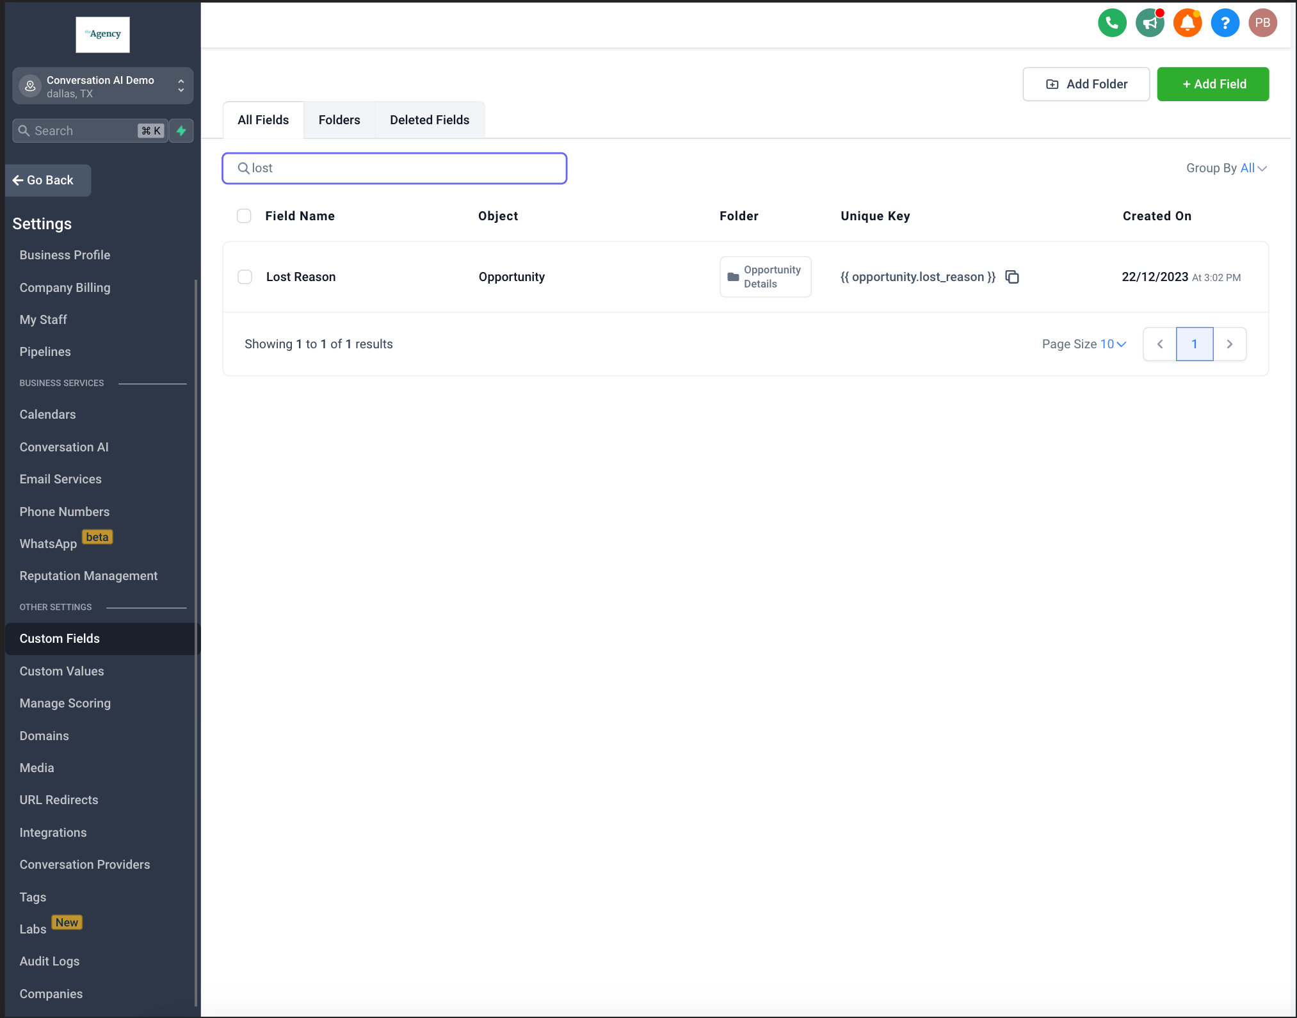Copy the opportunity.lost_reason unique key
The width and height of the screenshot is (1297, 1018).
[x=1012, y=277]
